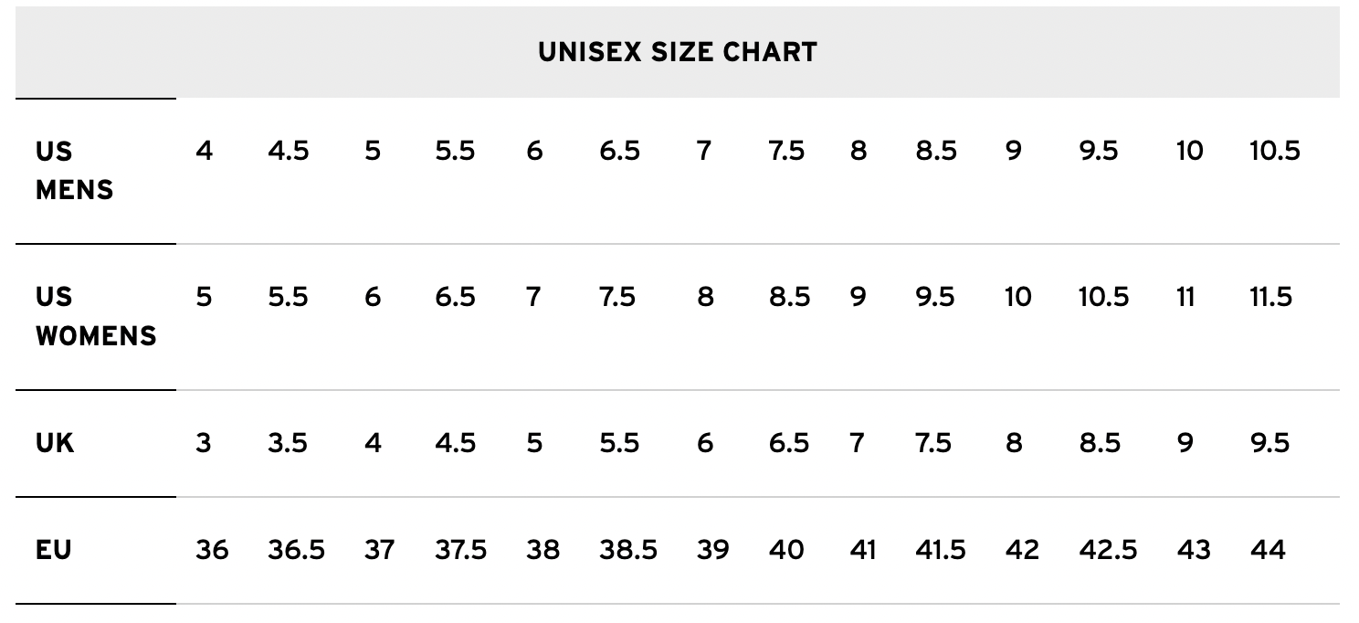The image size is (1359, 623).
Task: Choose size 11 in US Womens row
Action: pyautogui.click(x=1185, y=297)
